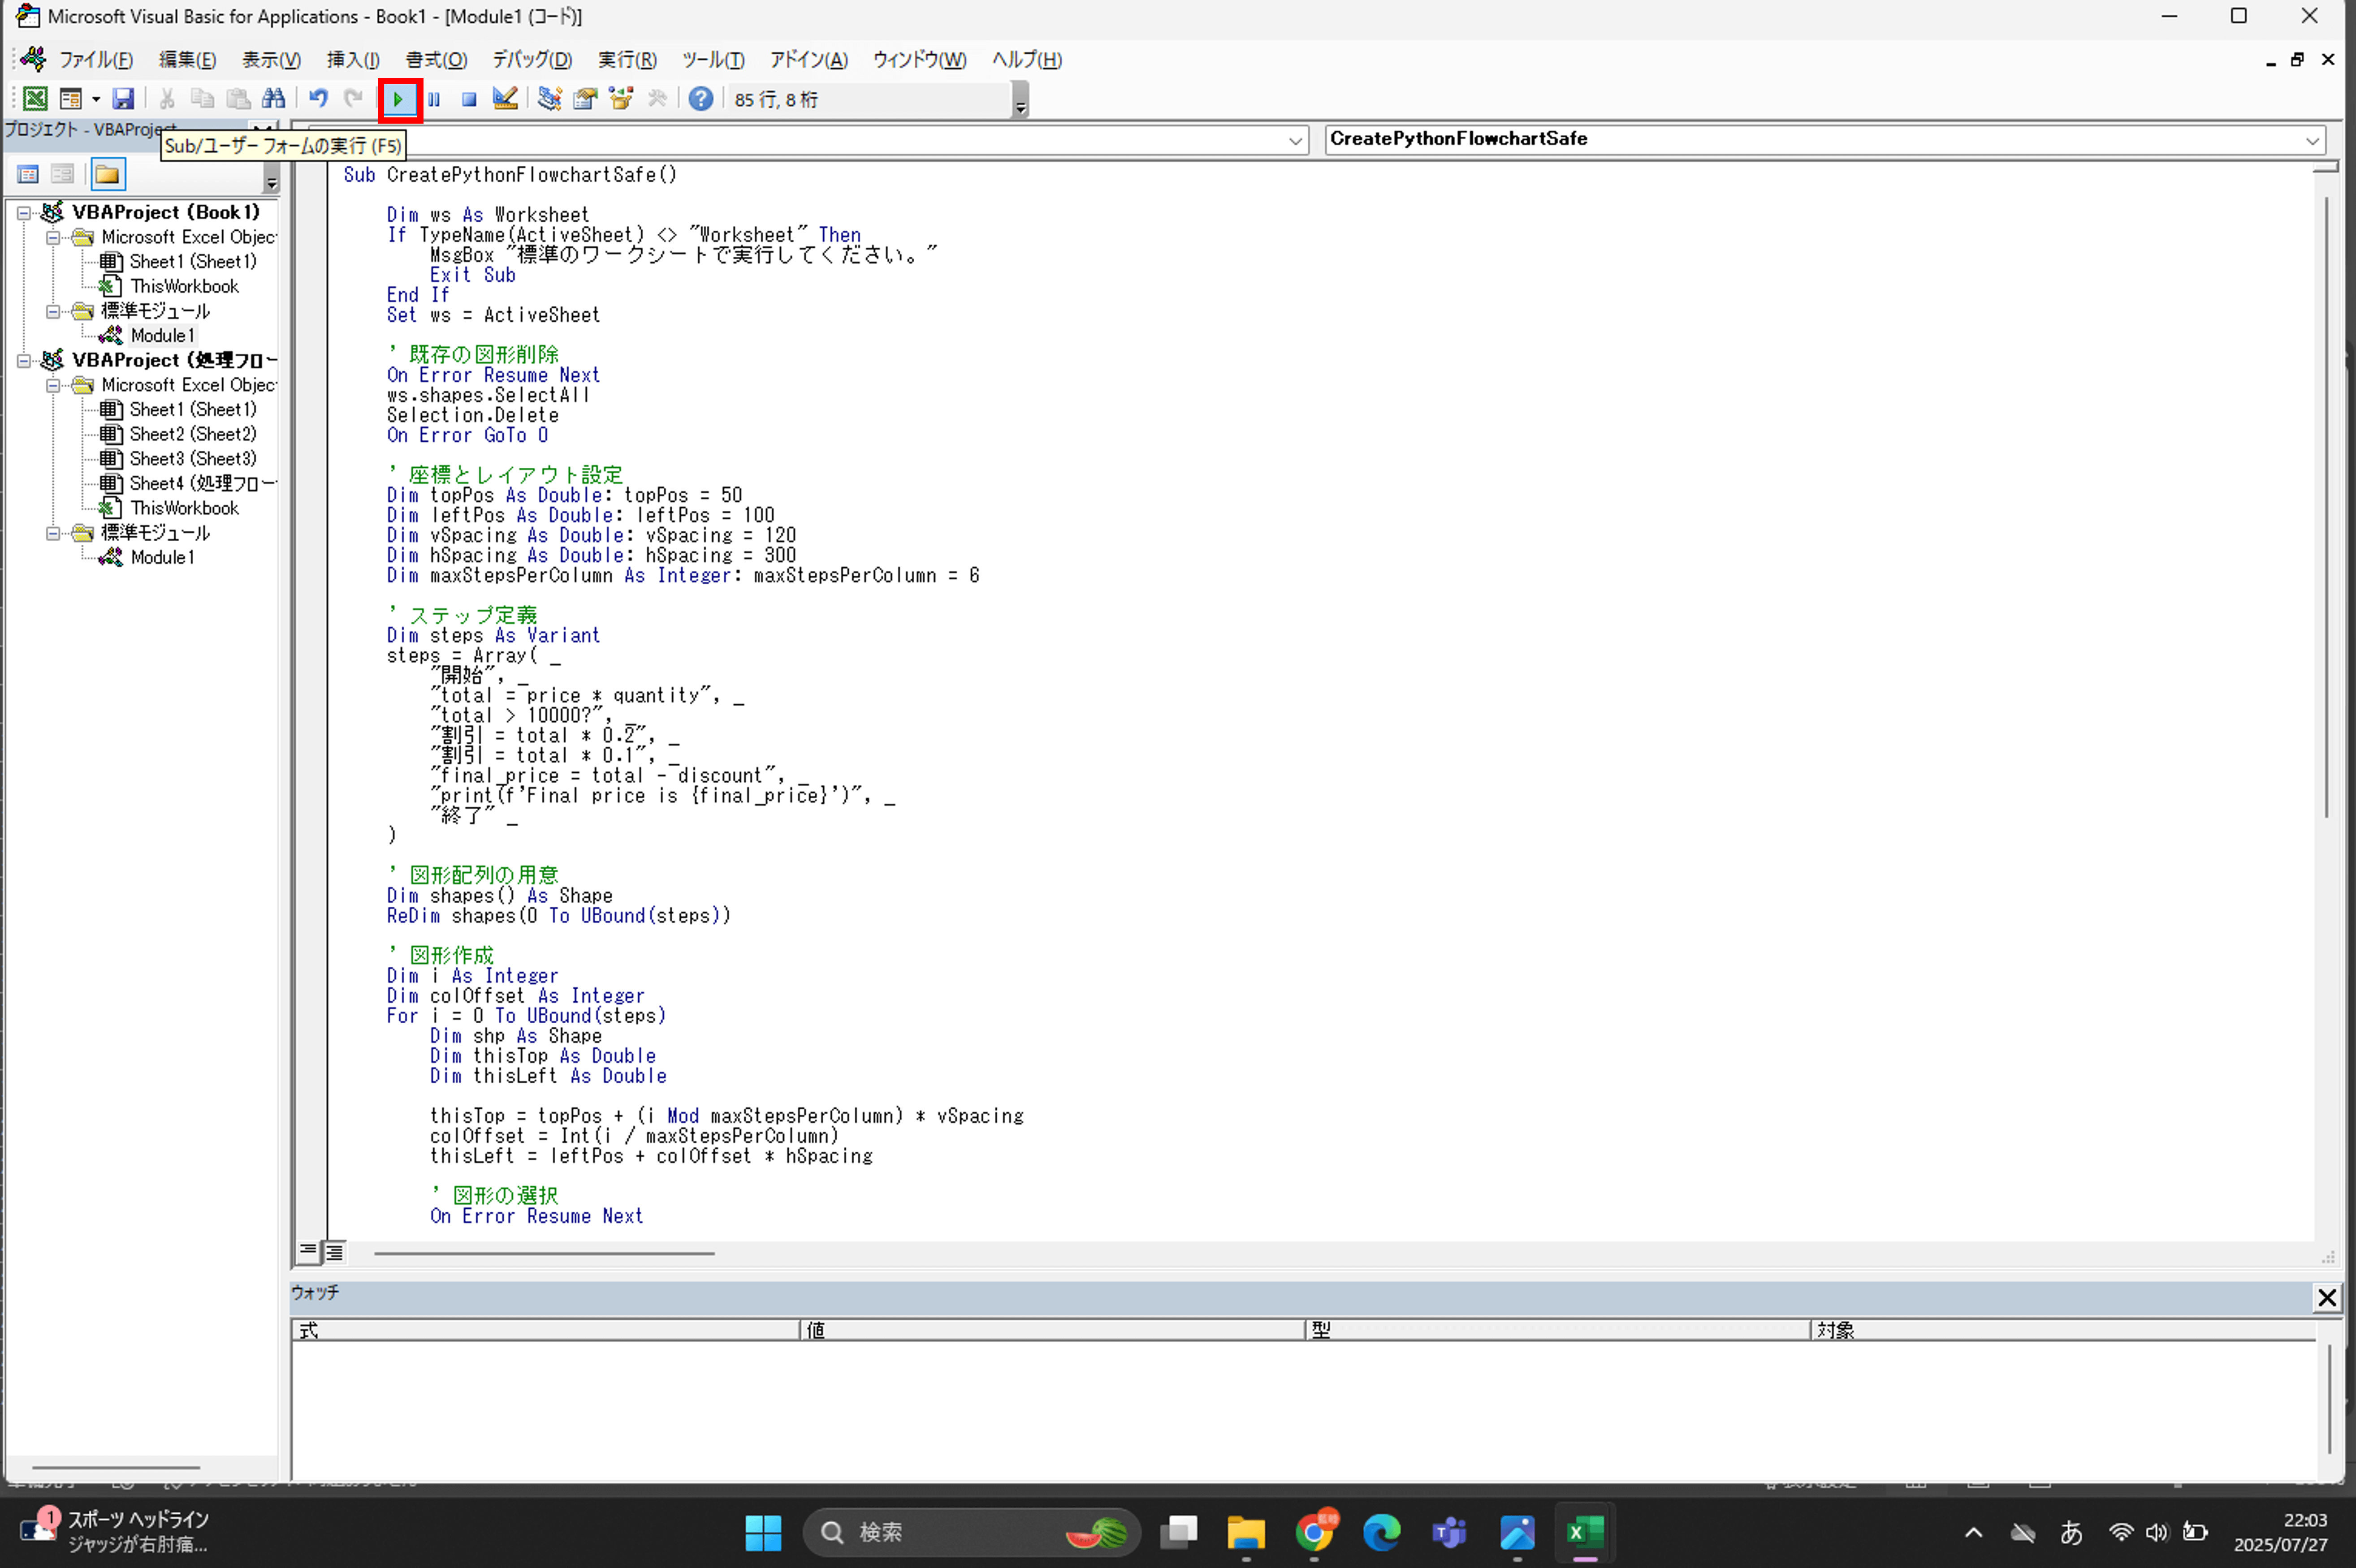The width and height of the screenshot is (2356, 1568).
Task: Select Sheet3 (Sheet3) in project tree
Action: pos(192,459)
